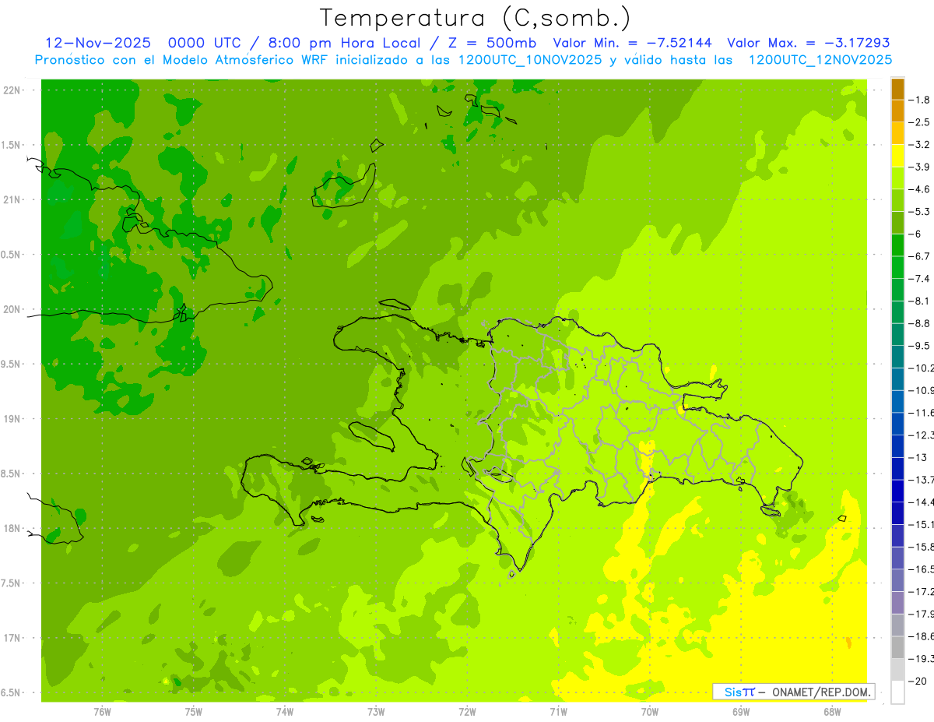Image resolution: width=934 pixels, height=722 pixels.
Task: Click the orange legend swatch between -1.8 and -2.5
Action: [897, 111]
